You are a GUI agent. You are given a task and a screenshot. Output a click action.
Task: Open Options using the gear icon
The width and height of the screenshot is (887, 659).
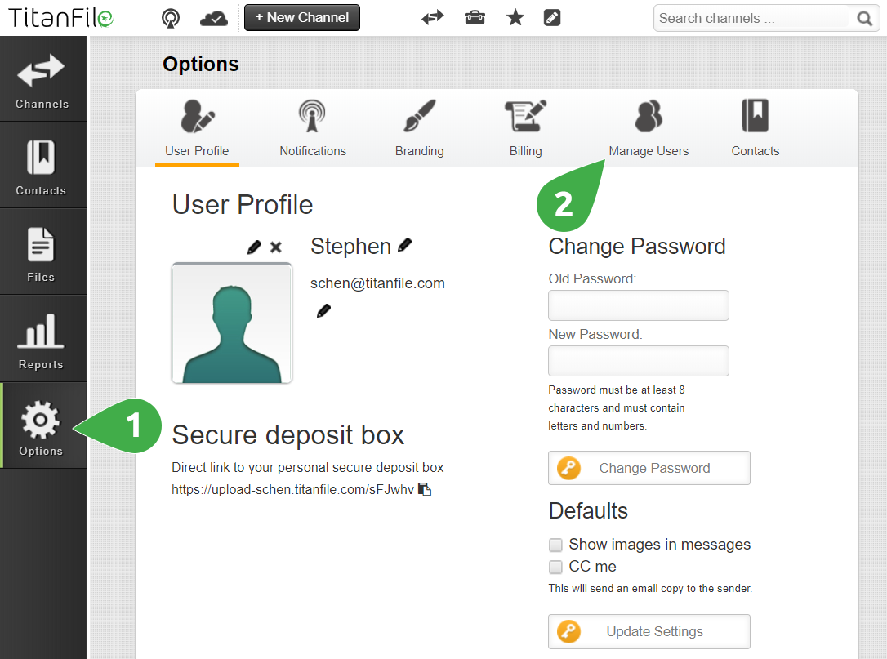tap(42, 425)
